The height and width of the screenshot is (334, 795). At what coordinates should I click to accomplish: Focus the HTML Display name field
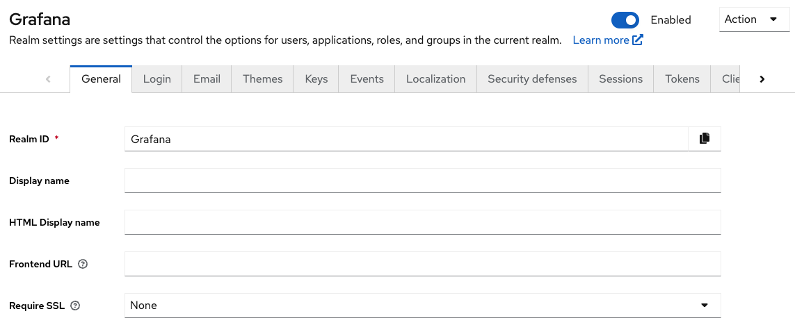tap(422, 222)
